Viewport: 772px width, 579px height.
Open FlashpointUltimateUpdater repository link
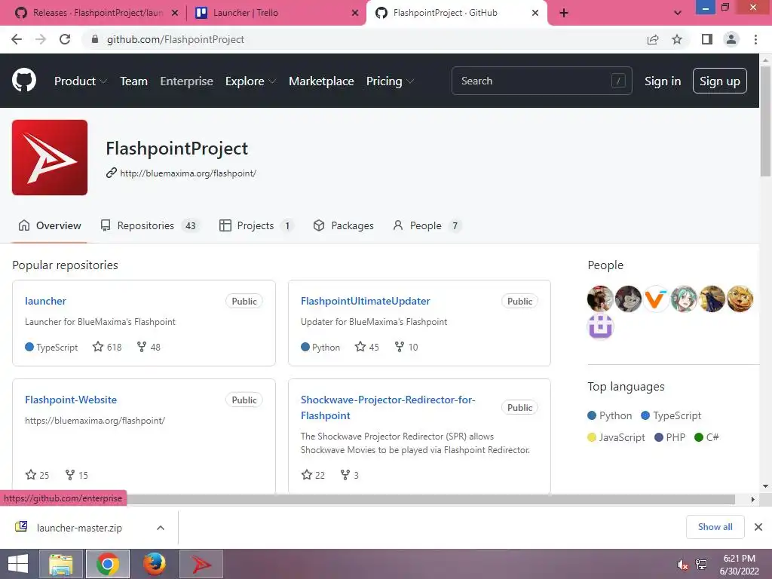[x=366, y=301]
